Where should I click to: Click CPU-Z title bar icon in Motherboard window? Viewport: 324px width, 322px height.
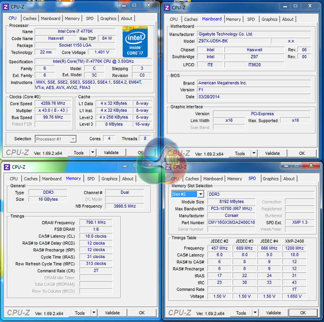pos(167,7)
